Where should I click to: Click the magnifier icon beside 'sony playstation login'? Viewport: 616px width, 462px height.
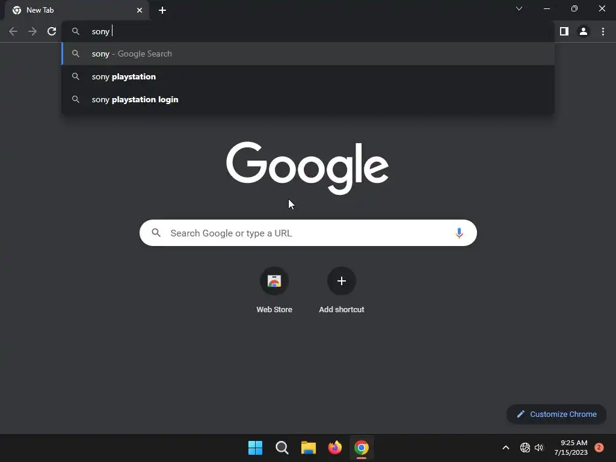click(76, 99)
